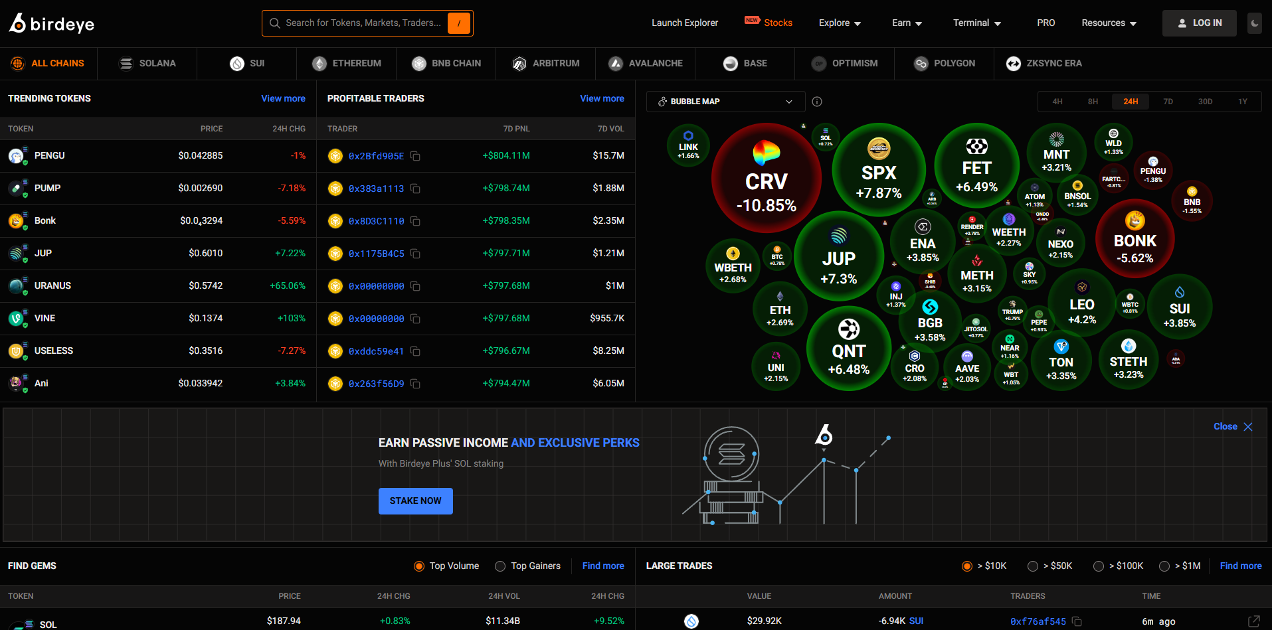Select the > $50K trade filter
This screenshot has height=630, width=1272.
(1033, 566)
